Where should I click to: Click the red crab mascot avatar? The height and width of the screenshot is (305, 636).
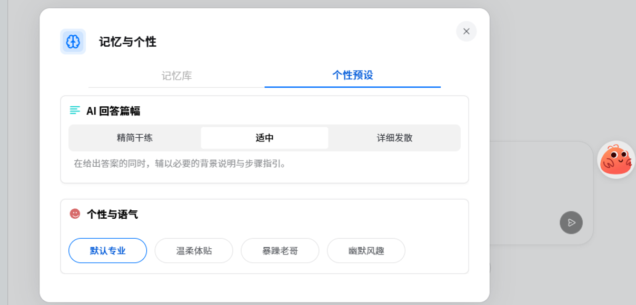616,159
